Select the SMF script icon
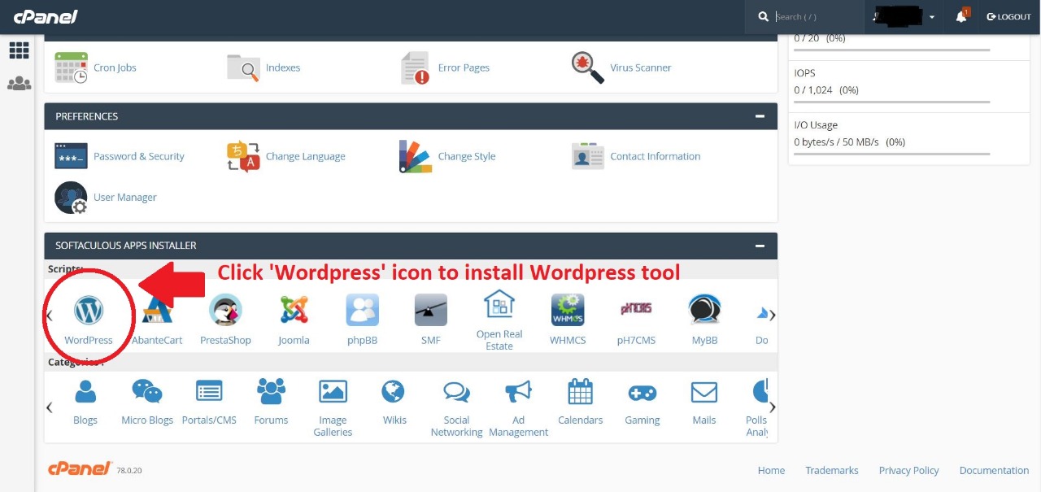 click(x=431, y=310)
